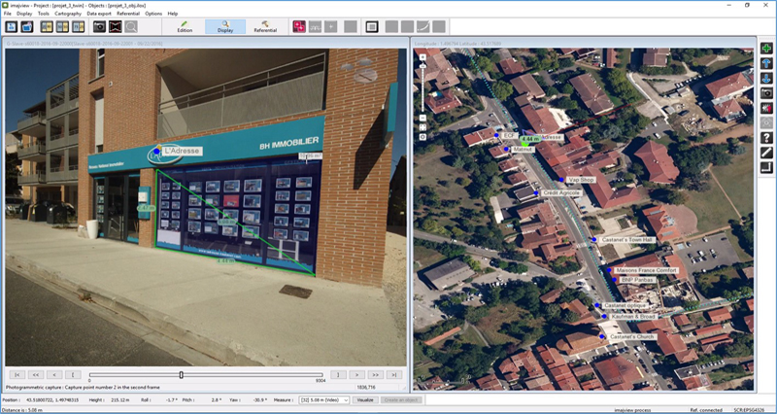Click the Kaufman & Broad map label
777x414 pixels.
(x=633, y=316)
